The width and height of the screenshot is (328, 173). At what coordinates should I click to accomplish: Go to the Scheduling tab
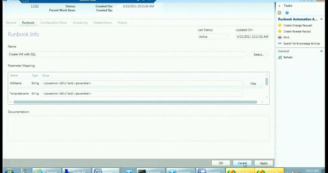click(80, 23)
